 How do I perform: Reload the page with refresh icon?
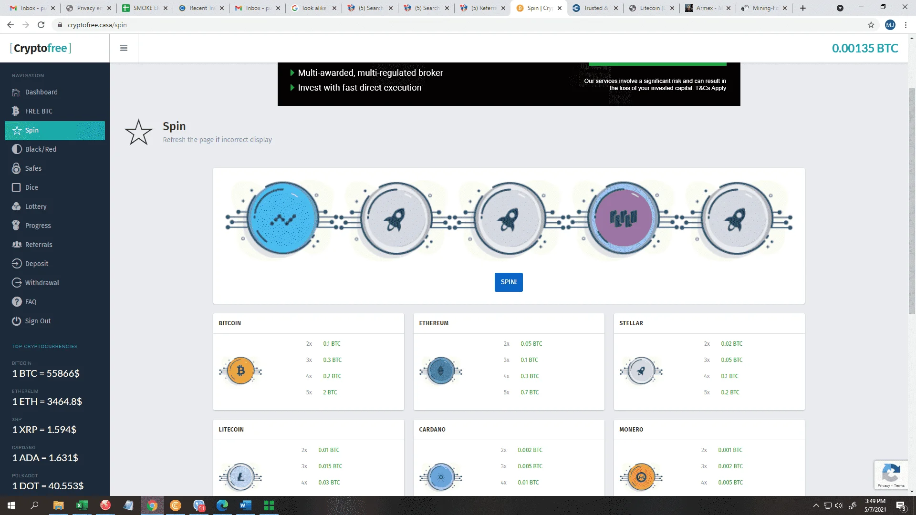[x=41, y=25]
